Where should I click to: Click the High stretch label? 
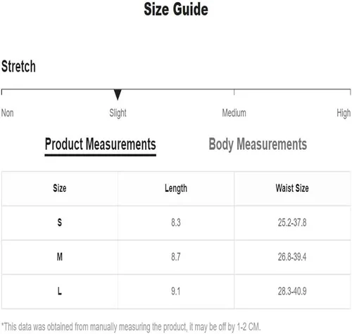(344, 113)
